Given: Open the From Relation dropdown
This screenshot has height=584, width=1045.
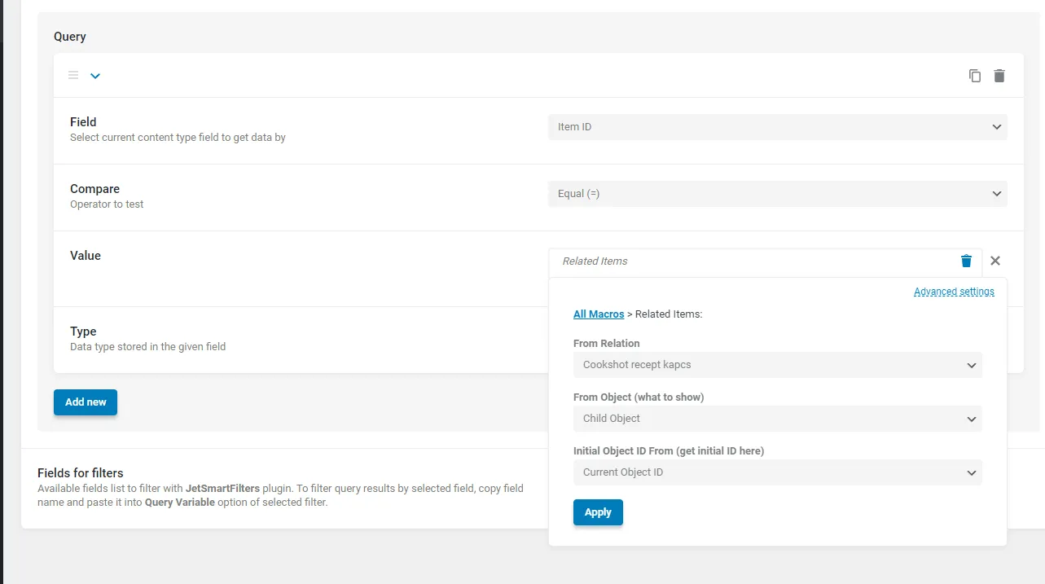Looking at the screenshot, I should (x=778, y=365).
